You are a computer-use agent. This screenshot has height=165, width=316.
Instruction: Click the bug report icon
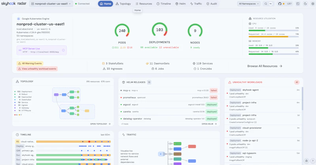(307, 161)
